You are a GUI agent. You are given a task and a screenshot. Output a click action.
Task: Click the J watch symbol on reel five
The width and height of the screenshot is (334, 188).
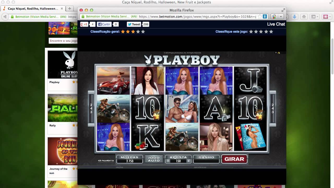(x=250, y=80)
